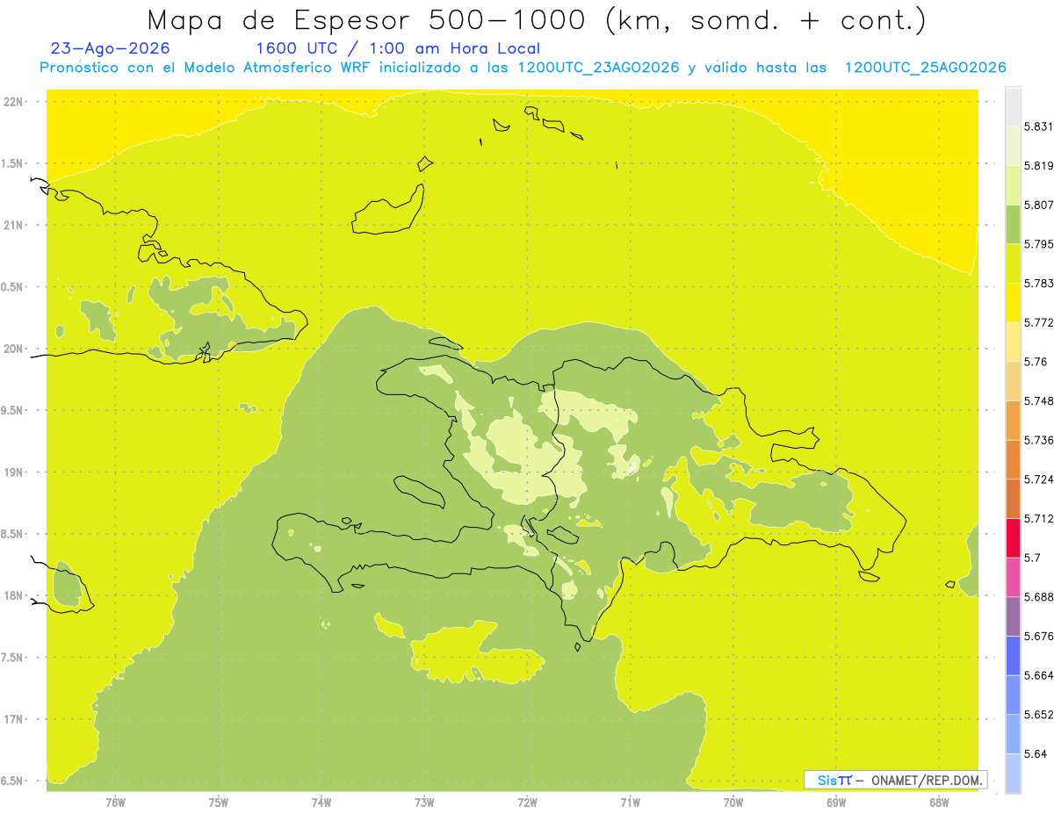Select the 69W longitude label
1054x814 pixels.
point(836,803)
